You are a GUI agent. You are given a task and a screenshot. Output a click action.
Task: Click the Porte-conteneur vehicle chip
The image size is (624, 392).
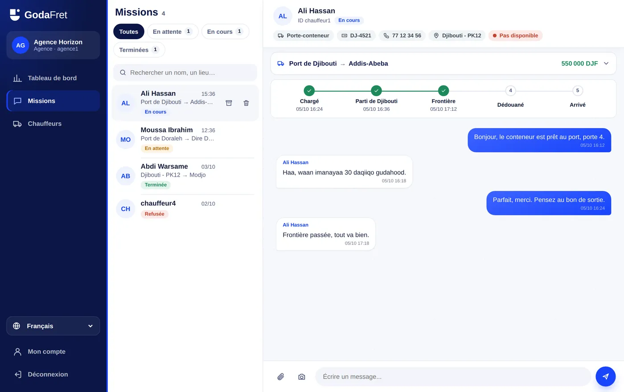pyautogui.click(x=304, y=36)
